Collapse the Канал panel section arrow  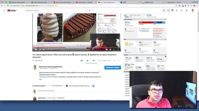(165, 55)
